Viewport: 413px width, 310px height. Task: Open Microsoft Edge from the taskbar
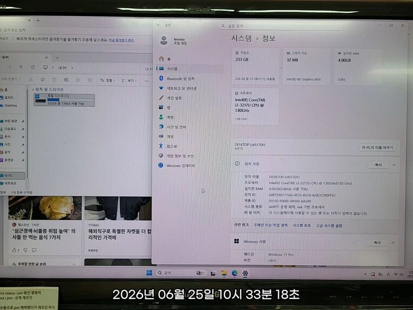[x=235, y=273]
